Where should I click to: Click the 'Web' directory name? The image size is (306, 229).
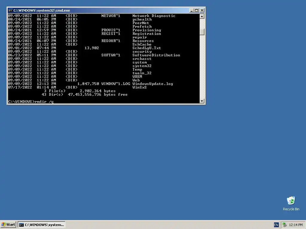[136, 80]
